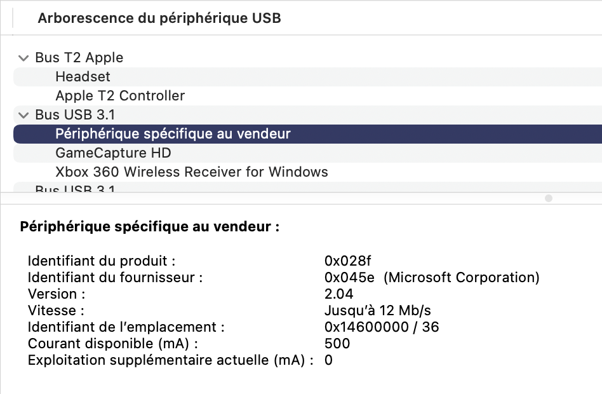
Task: Click the product ID value 0x028f
Action: [x=347, y=261]
